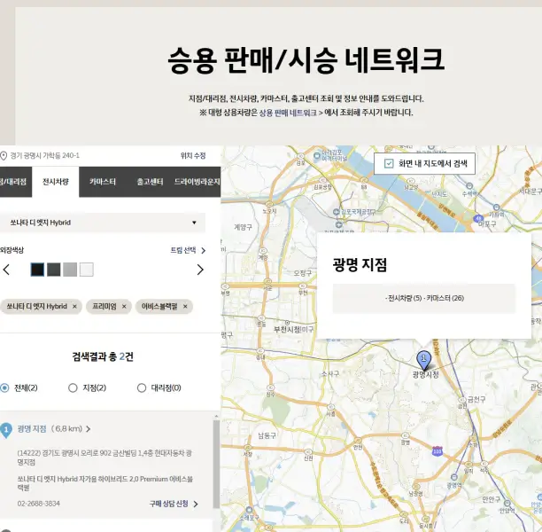Remove the 어비스블랙펄 filter chip
The width and height of the screenshot is (542, 532).
pos(185,307)
